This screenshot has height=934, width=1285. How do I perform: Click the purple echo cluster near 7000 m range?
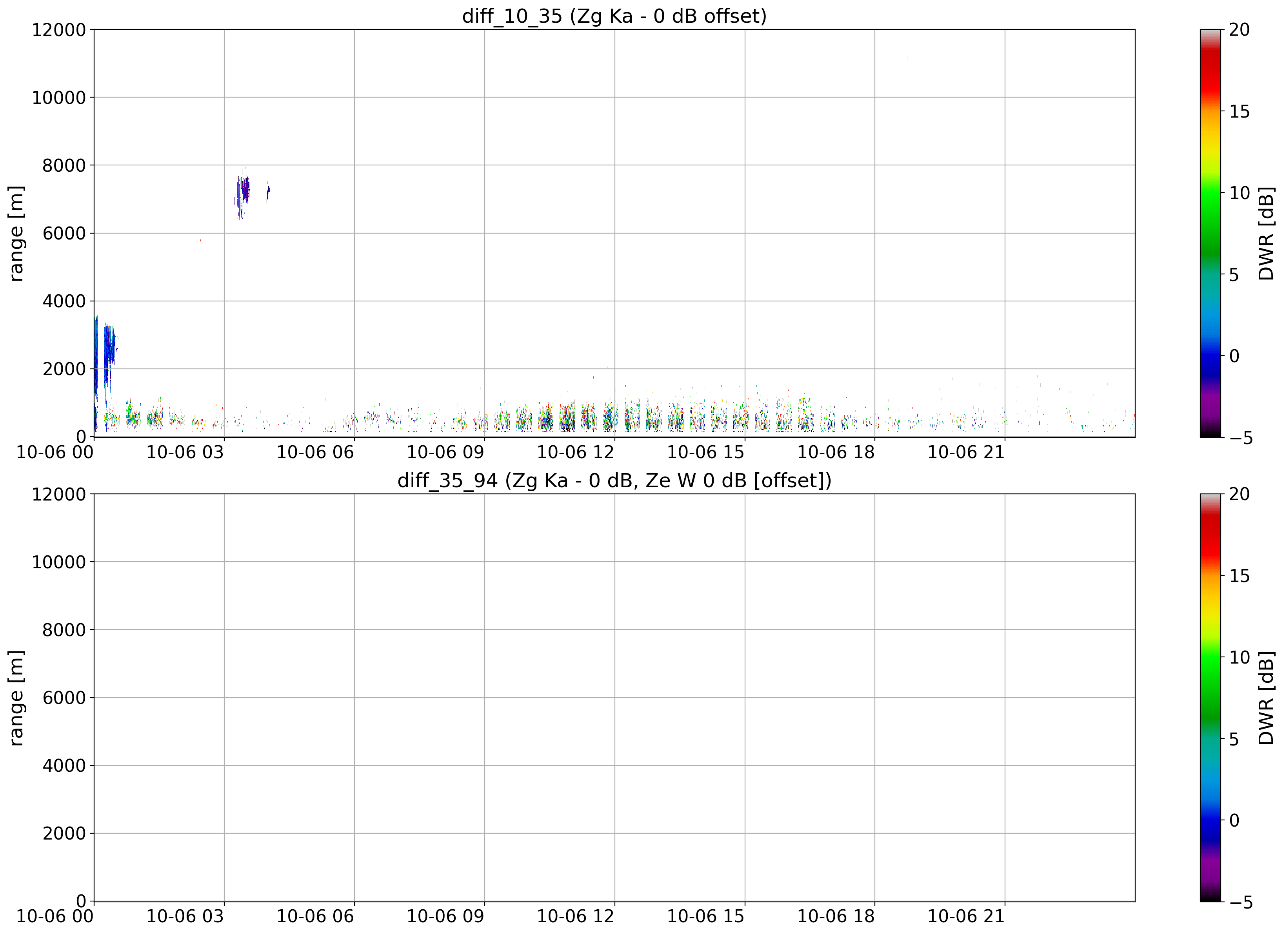(243, 192)
